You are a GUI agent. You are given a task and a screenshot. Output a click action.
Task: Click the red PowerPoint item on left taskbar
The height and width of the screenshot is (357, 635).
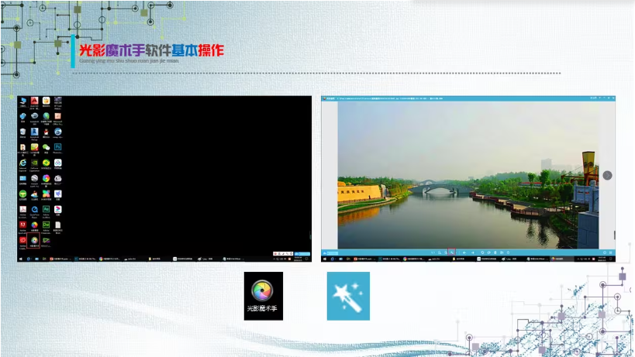click(60, 259)
